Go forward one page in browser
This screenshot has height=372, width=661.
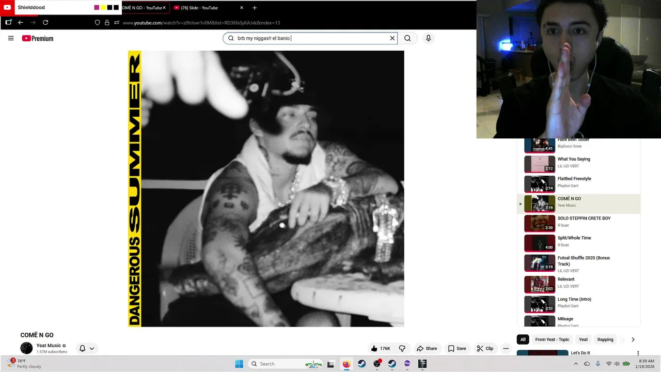point(33,23)
